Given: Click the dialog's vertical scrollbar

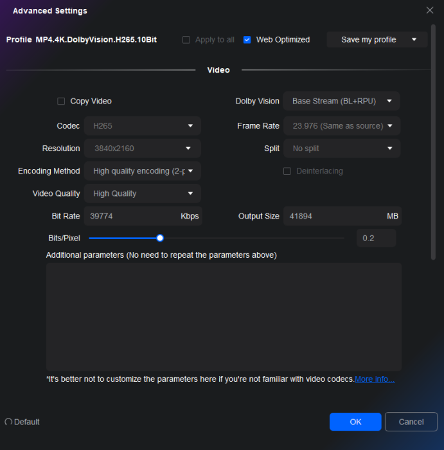Looking at the screenshot, I should point(433,142).
